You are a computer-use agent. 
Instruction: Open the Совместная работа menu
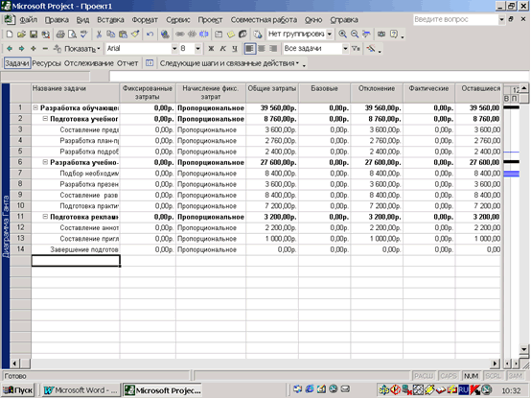[x=264, y=20]
